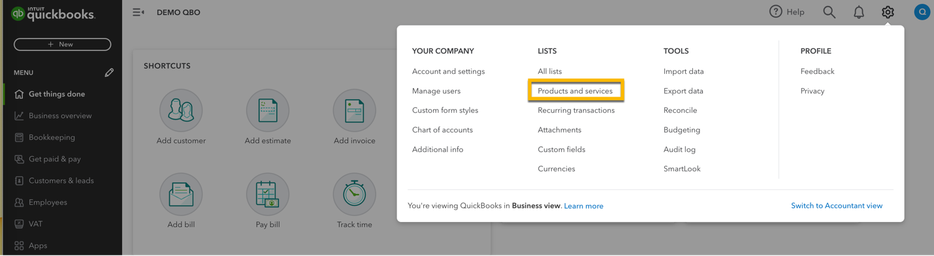Switch to Accountant view

click(x=837, y=206)
